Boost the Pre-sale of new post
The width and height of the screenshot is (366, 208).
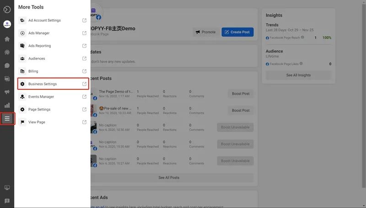coord(241,110)
